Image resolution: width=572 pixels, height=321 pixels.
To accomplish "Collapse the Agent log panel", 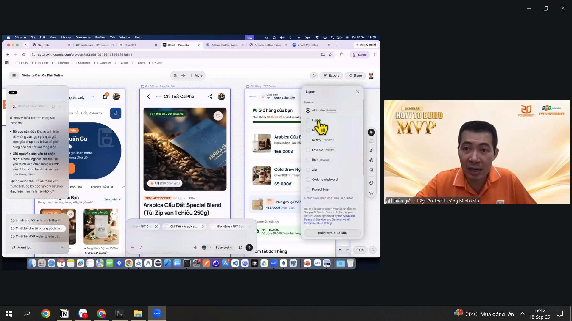I will pyautogui.click(x=62, y=248).
